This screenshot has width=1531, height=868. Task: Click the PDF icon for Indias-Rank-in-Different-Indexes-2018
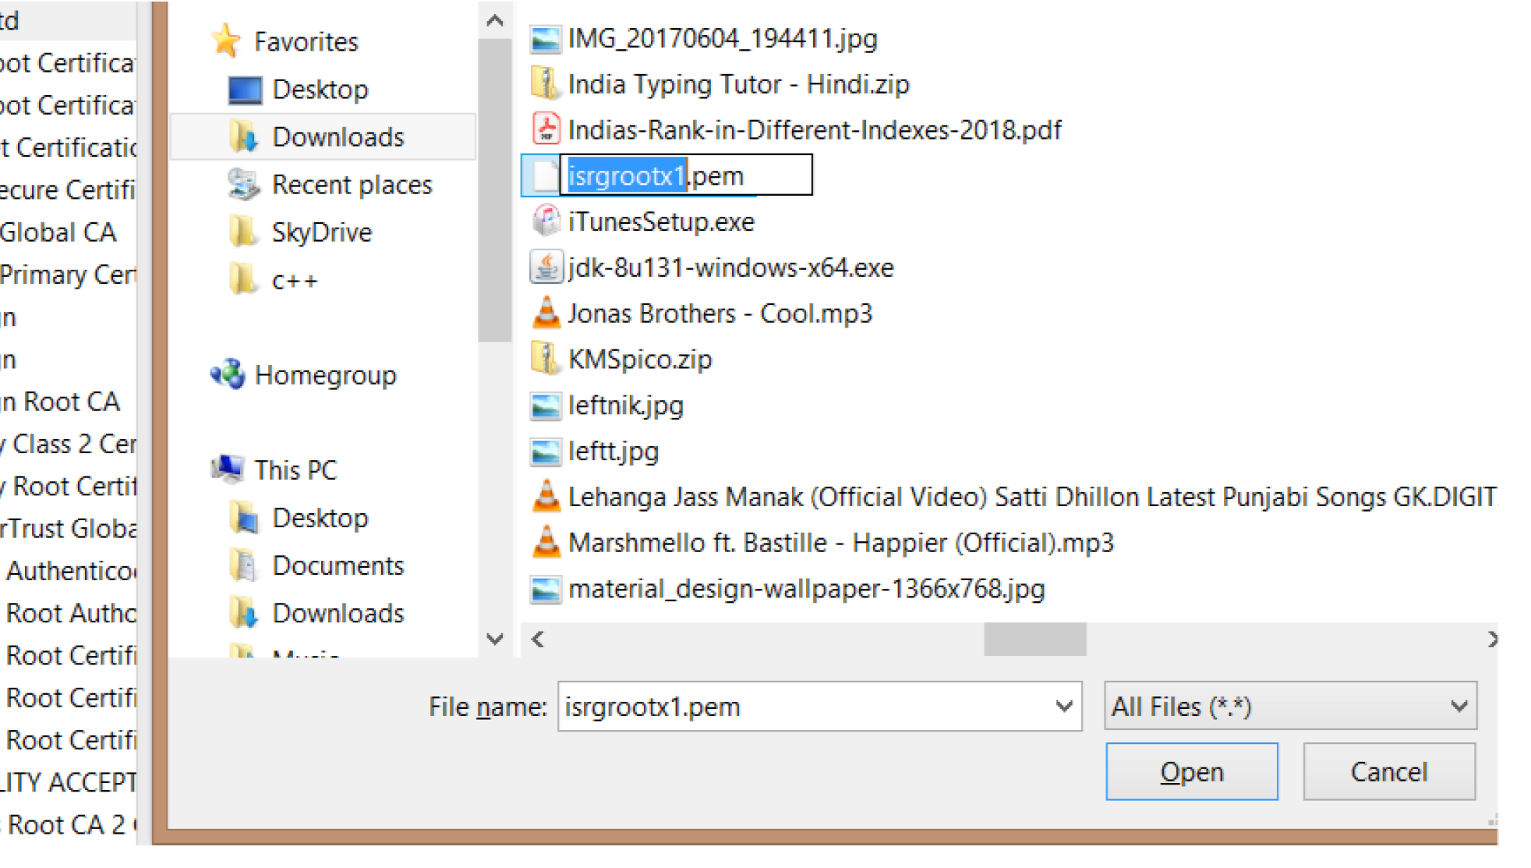[x=546, y=129]
